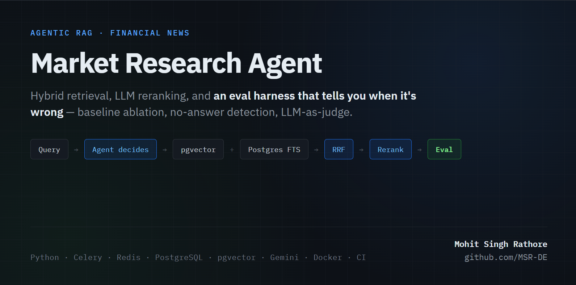Click the Redis tech label
576x285 pixels.
(129, 257)
